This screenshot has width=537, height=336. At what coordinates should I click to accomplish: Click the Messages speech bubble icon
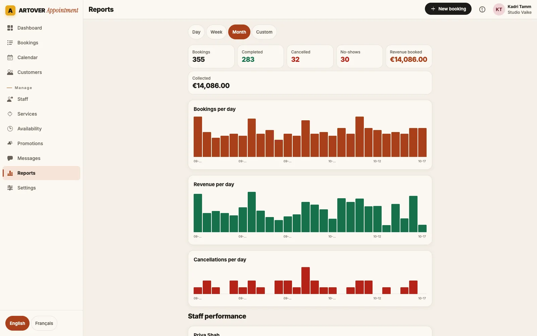click(x=10, y=158)
